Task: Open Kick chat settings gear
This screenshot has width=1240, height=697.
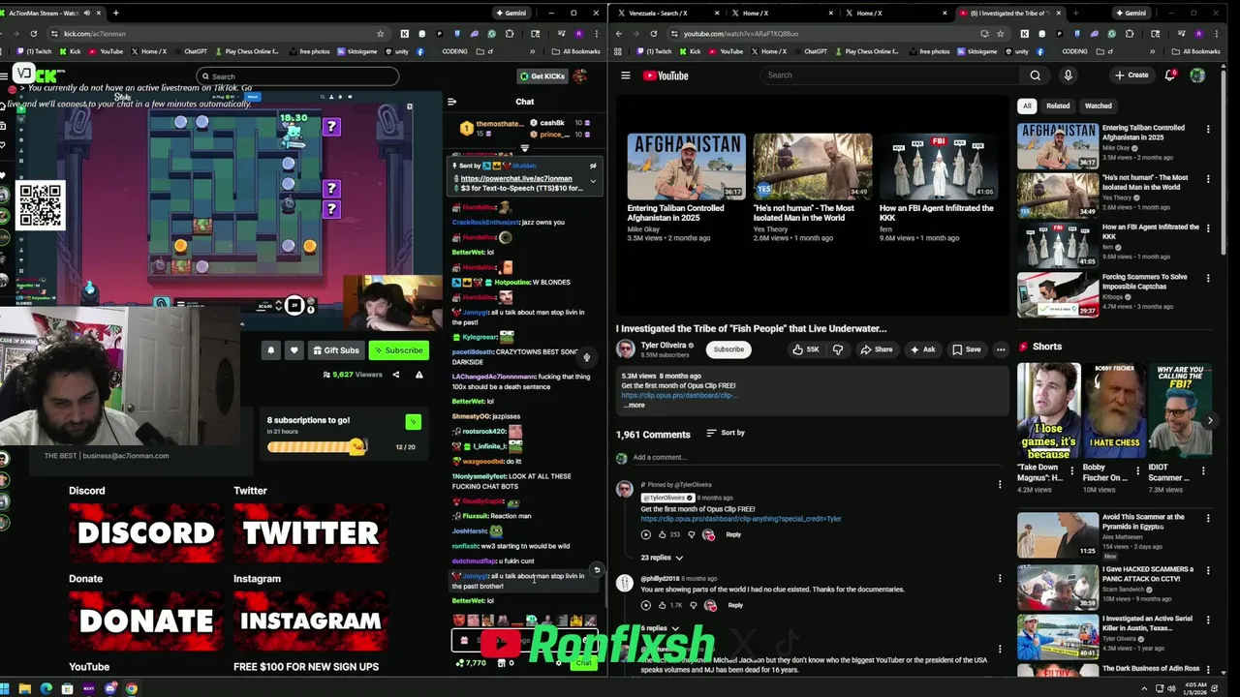Action: coord(558,663)
